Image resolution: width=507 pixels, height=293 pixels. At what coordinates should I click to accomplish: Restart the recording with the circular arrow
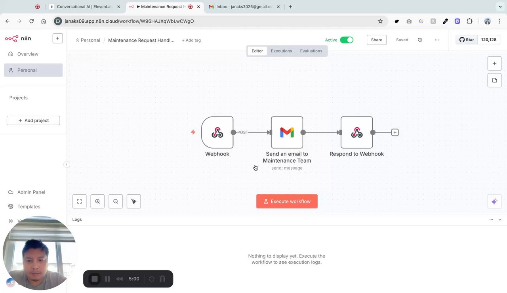click(152, 279)
